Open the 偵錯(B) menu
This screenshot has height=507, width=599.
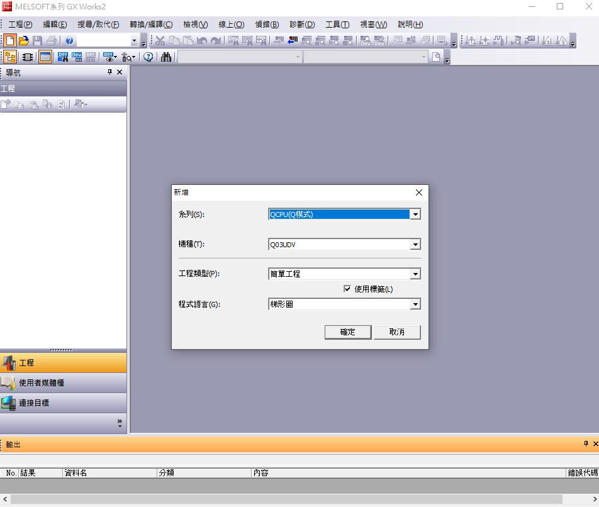(267, 25)
